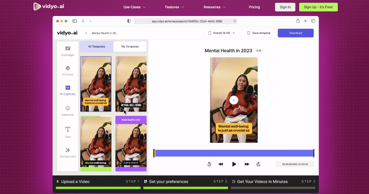Open the Portrait (9:16) aspect ratio dropdown
This screenshot has height=194, width=369.
pyautogui.click(x=221, y=33)
